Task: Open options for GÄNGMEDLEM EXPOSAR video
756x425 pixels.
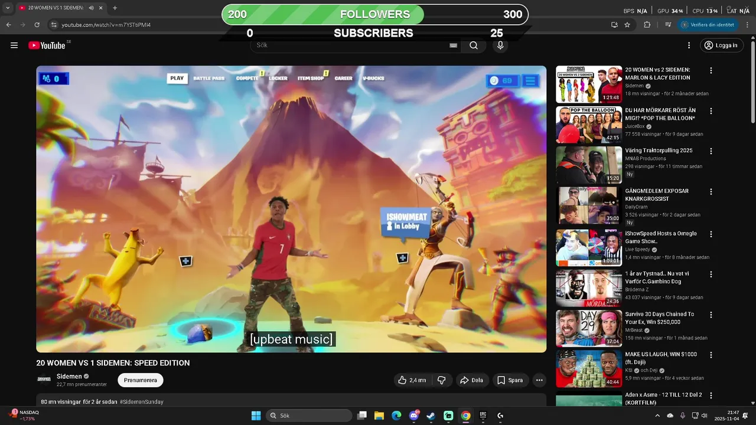Action: point(711,192)
